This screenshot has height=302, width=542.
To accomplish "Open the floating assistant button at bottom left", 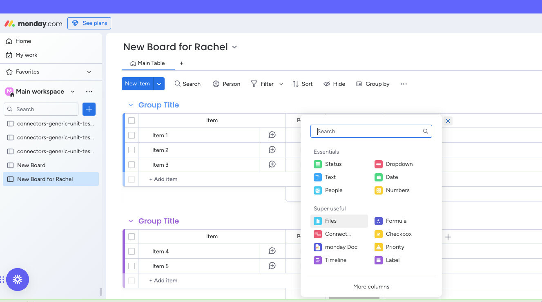I will tap(17, 279).
